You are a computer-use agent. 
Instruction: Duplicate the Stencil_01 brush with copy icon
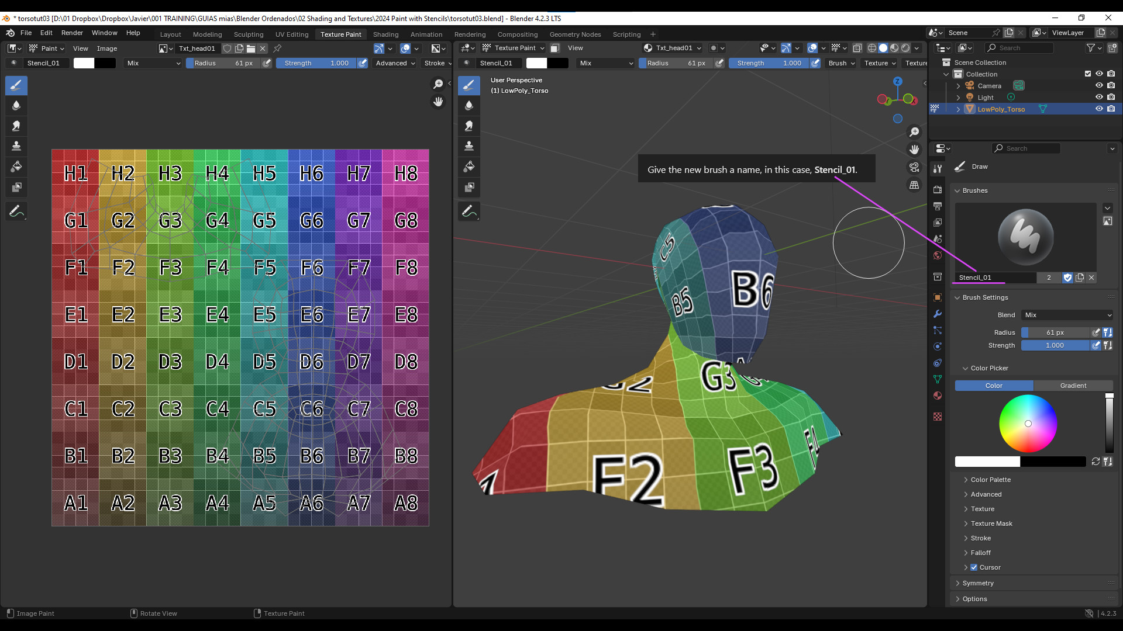[1080, 278]
